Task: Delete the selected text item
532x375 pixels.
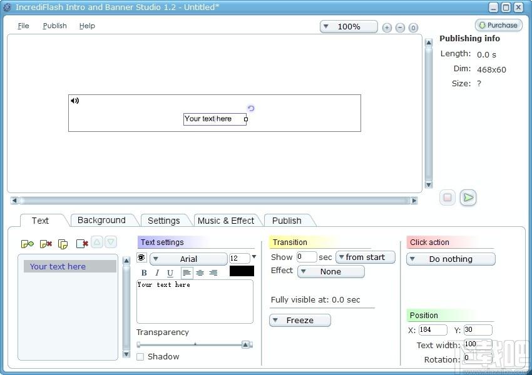Action: coord(46,244)
